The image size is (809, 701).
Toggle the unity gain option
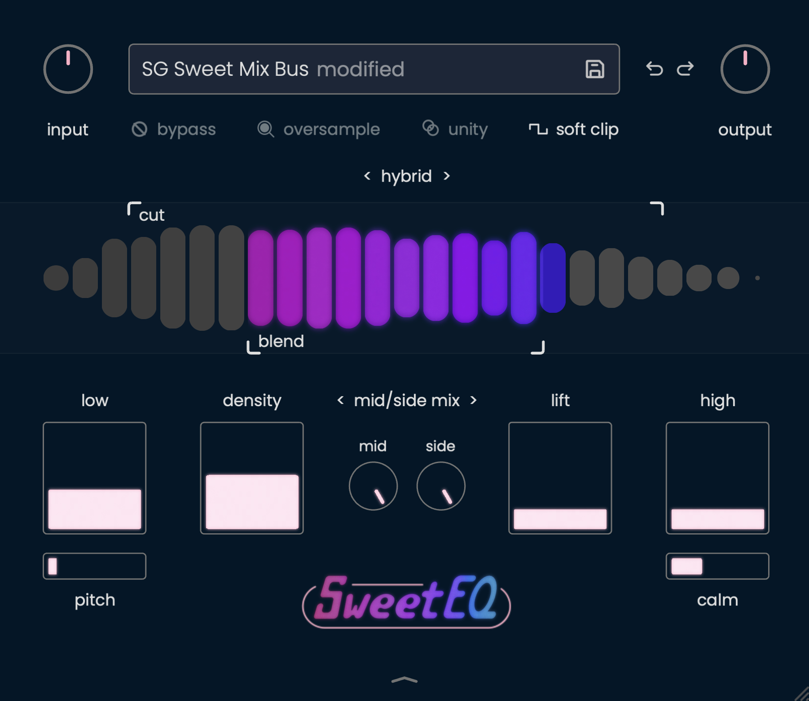pos(455,129)
